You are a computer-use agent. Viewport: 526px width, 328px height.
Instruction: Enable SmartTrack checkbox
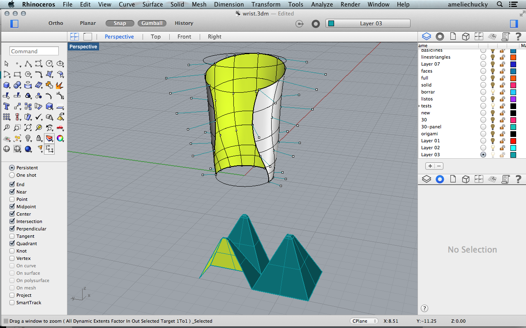[x=12, y=303]
